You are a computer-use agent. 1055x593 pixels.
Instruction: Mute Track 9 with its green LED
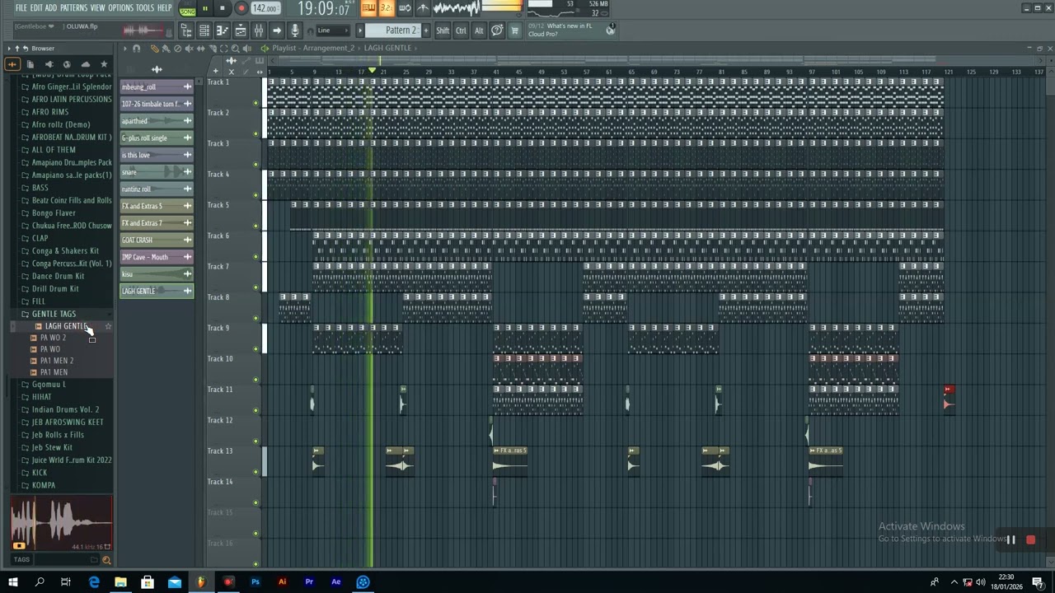click(256, 349)
